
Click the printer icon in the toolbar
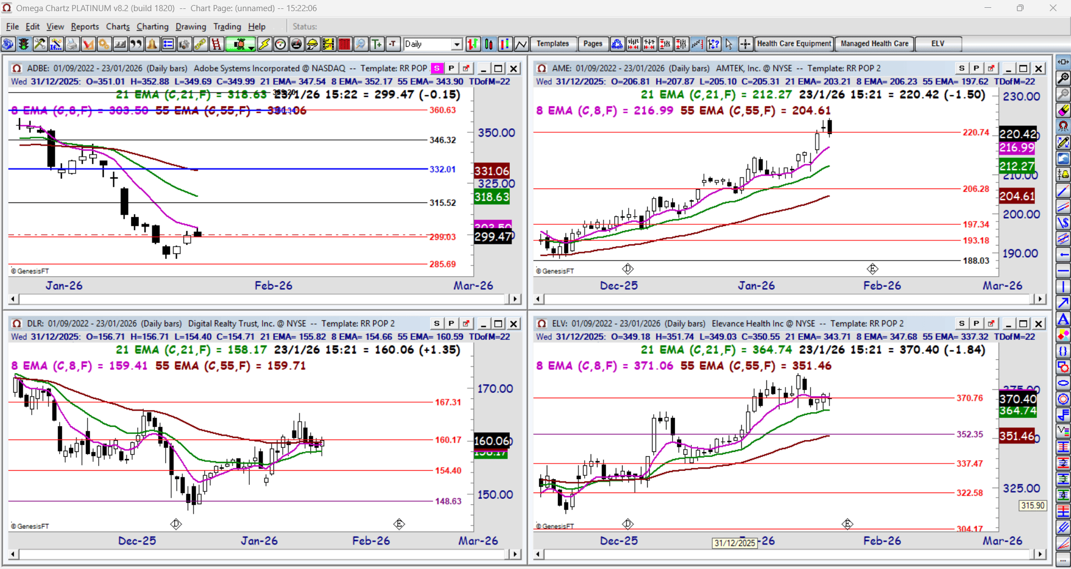tap(72, 44)
